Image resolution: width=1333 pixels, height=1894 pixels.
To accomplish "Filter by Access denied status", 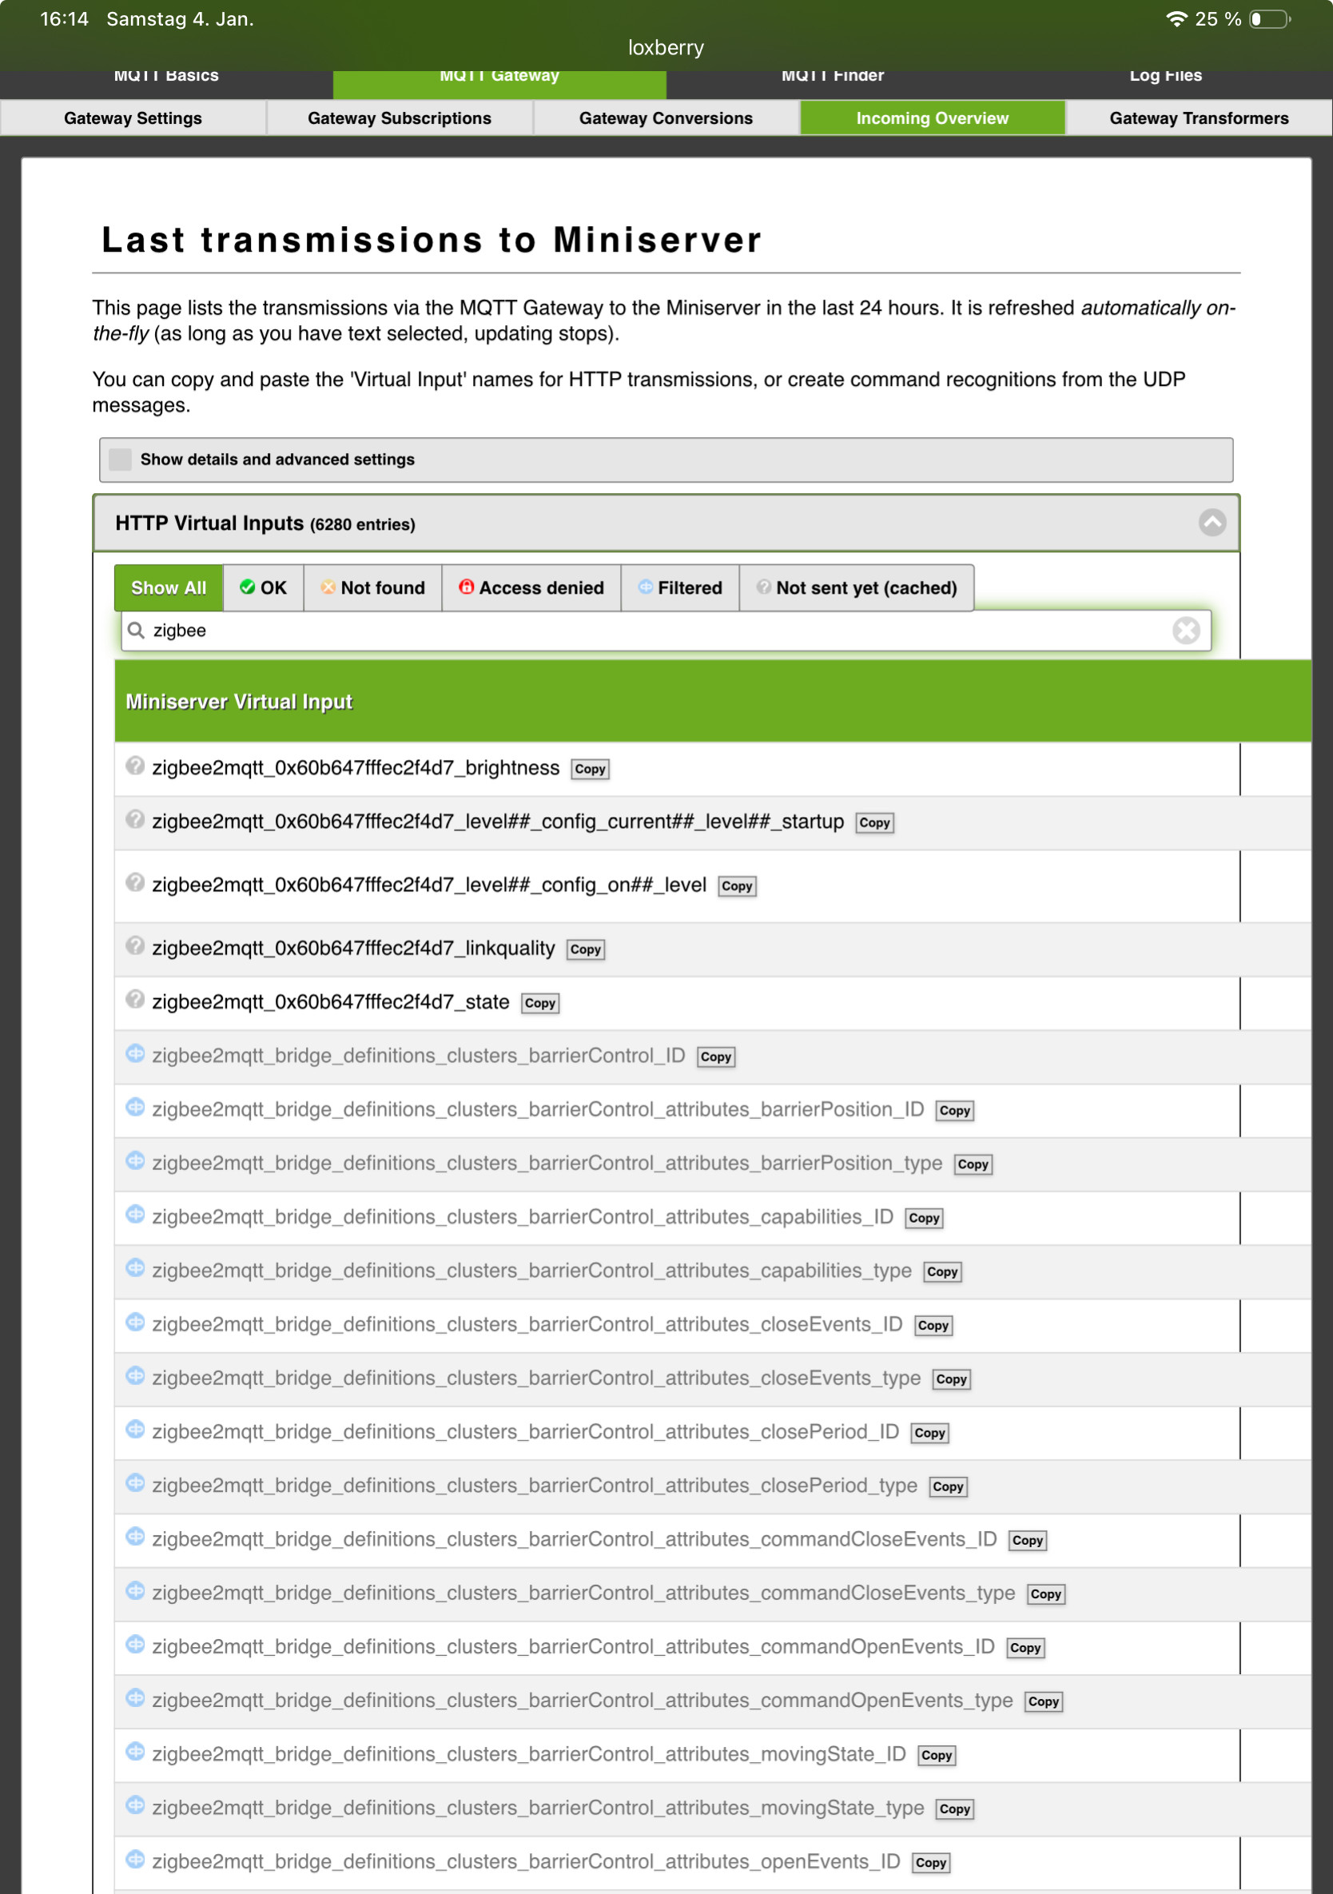I will 531,587.
